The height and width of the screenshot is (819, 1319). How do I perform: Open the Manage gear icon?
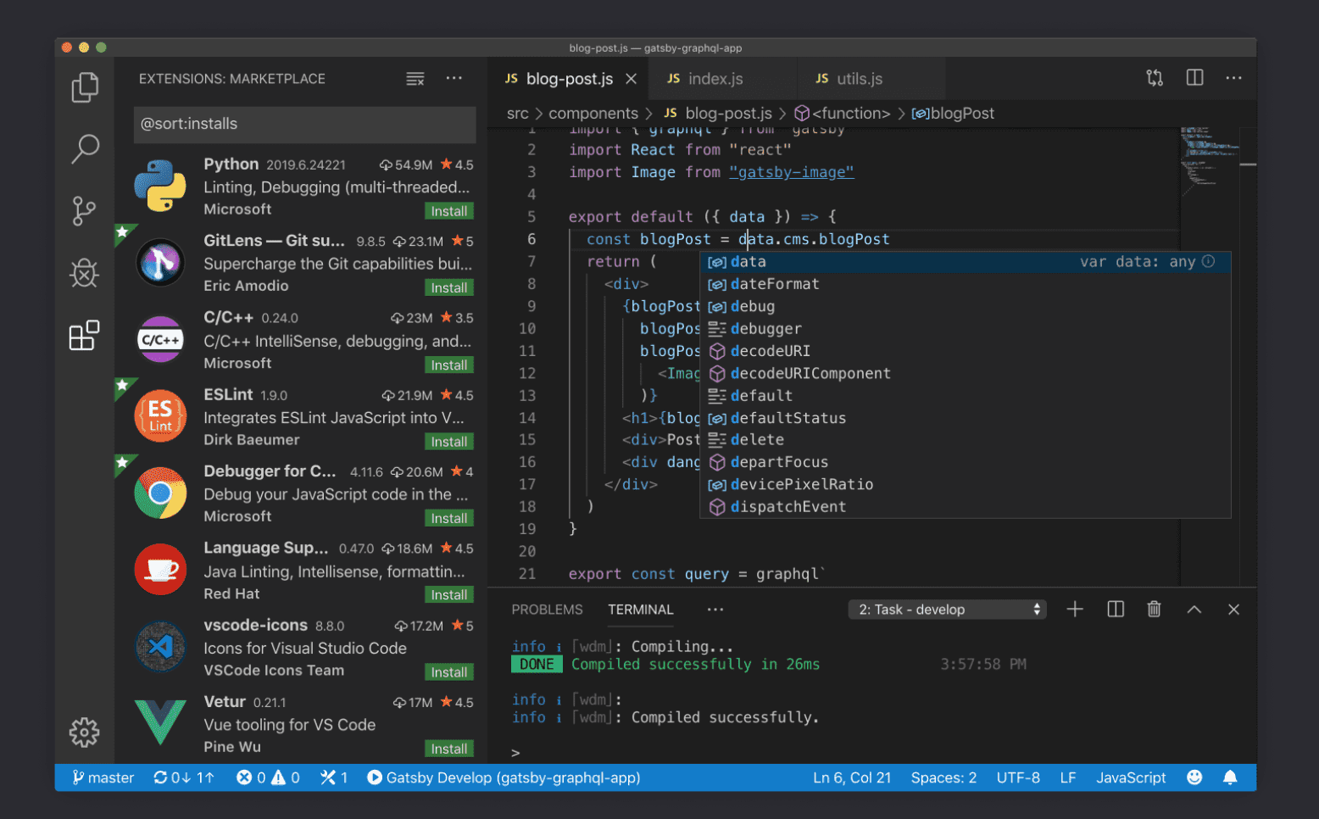point(84,733)
